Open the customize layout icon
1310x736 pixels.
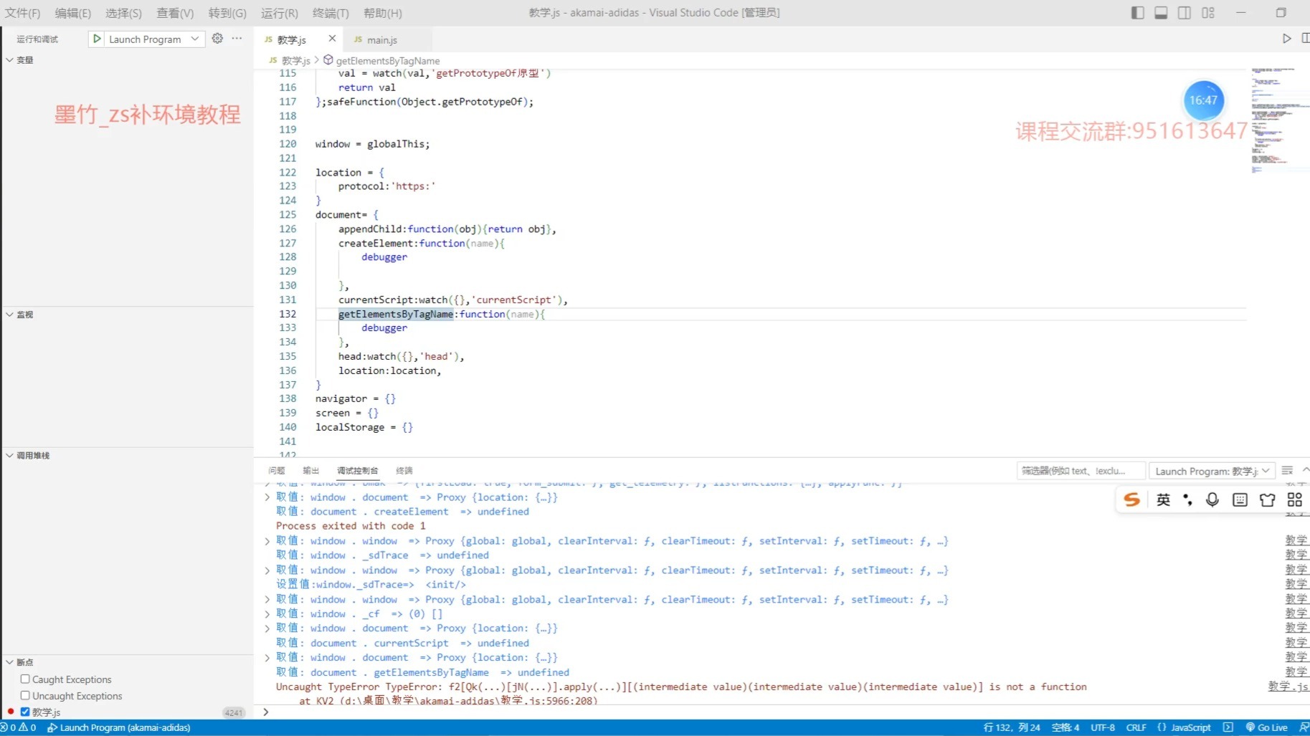click(x=1208, y=13)
